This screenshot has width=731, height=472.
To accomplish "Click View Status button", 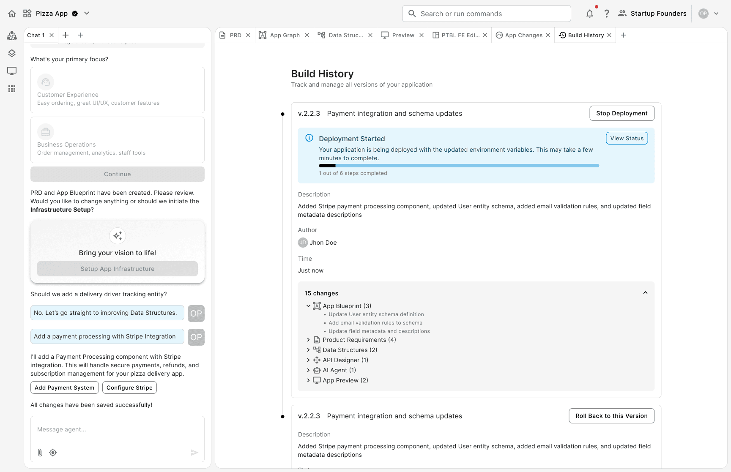I will point(627,138).
